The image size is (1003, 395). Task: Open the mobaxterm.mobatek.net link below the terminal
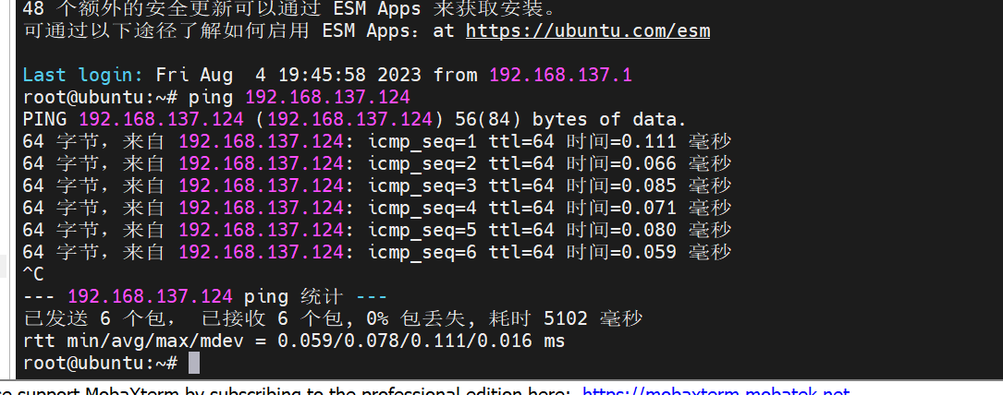tap(716, 390)
